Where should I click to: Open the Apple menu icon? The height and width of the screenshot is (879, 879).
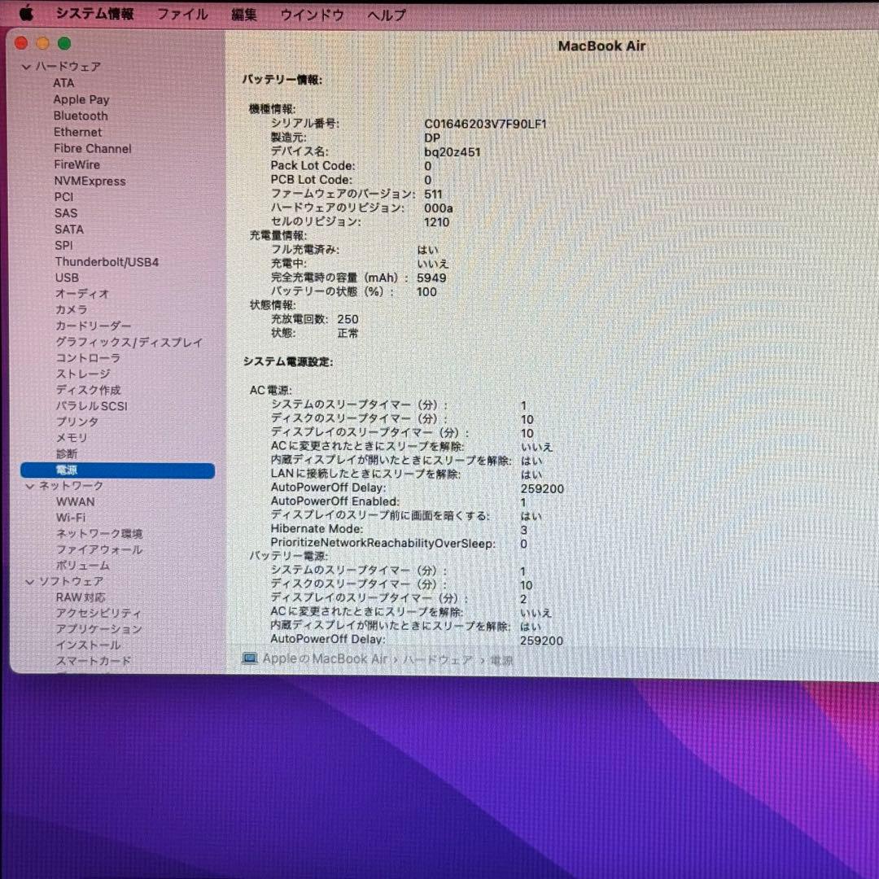click(x=26, y=12)
